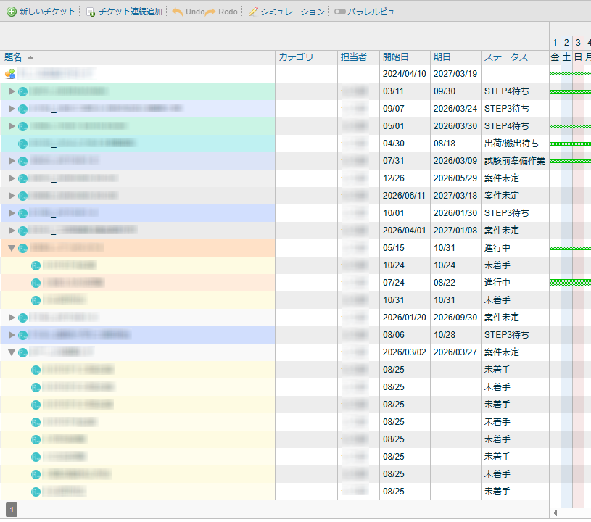
Task: Click the Gantt horizontal scrollbar left arrow
Action: coord(555,513)
